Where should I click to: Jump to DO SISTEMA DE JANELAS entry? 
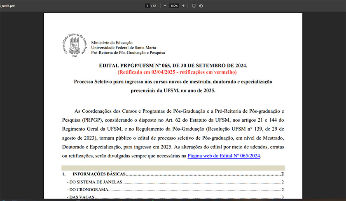tap(175, 182)
